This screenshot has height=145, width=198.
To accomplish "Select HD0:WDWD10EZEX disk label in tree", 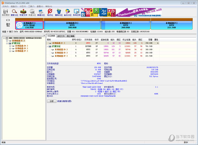I will 25,38.
